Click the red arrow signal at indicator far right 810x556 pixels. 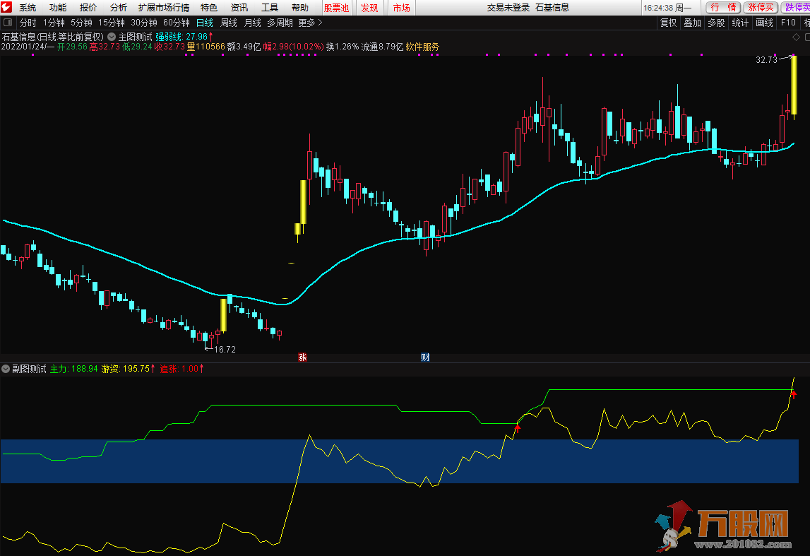(x=793, y=395)
